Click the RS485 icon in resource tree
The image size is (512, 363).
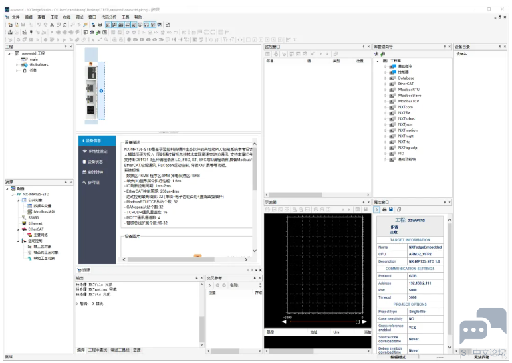(x=24, y=217)
